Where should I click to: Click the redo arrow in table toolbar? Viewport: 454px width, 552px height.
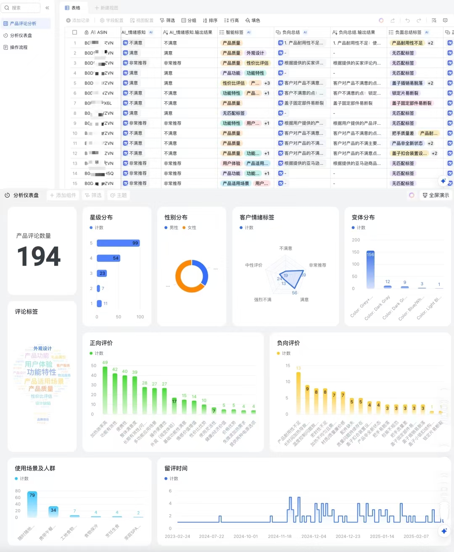coord(419,20)
